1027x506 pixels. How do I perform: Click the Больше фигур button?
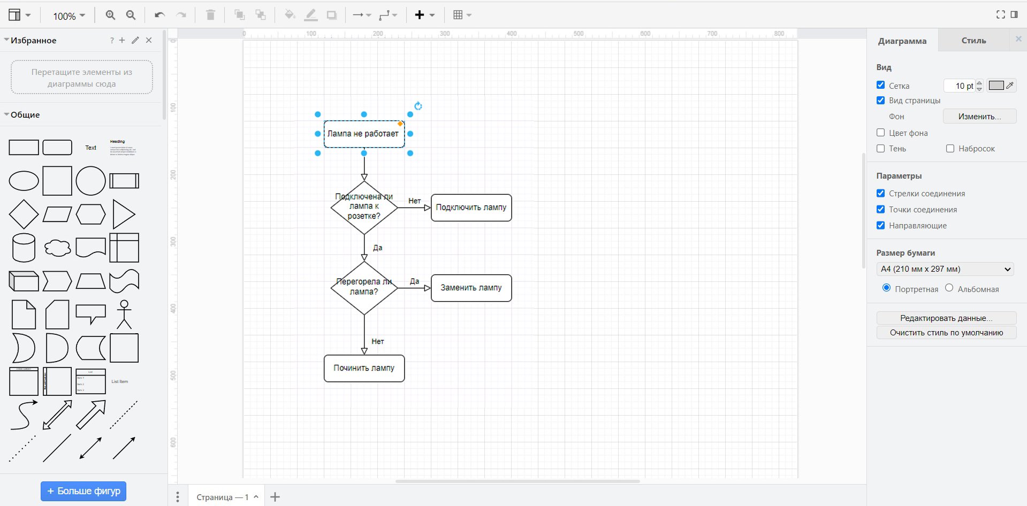click(x=83, y=491)
